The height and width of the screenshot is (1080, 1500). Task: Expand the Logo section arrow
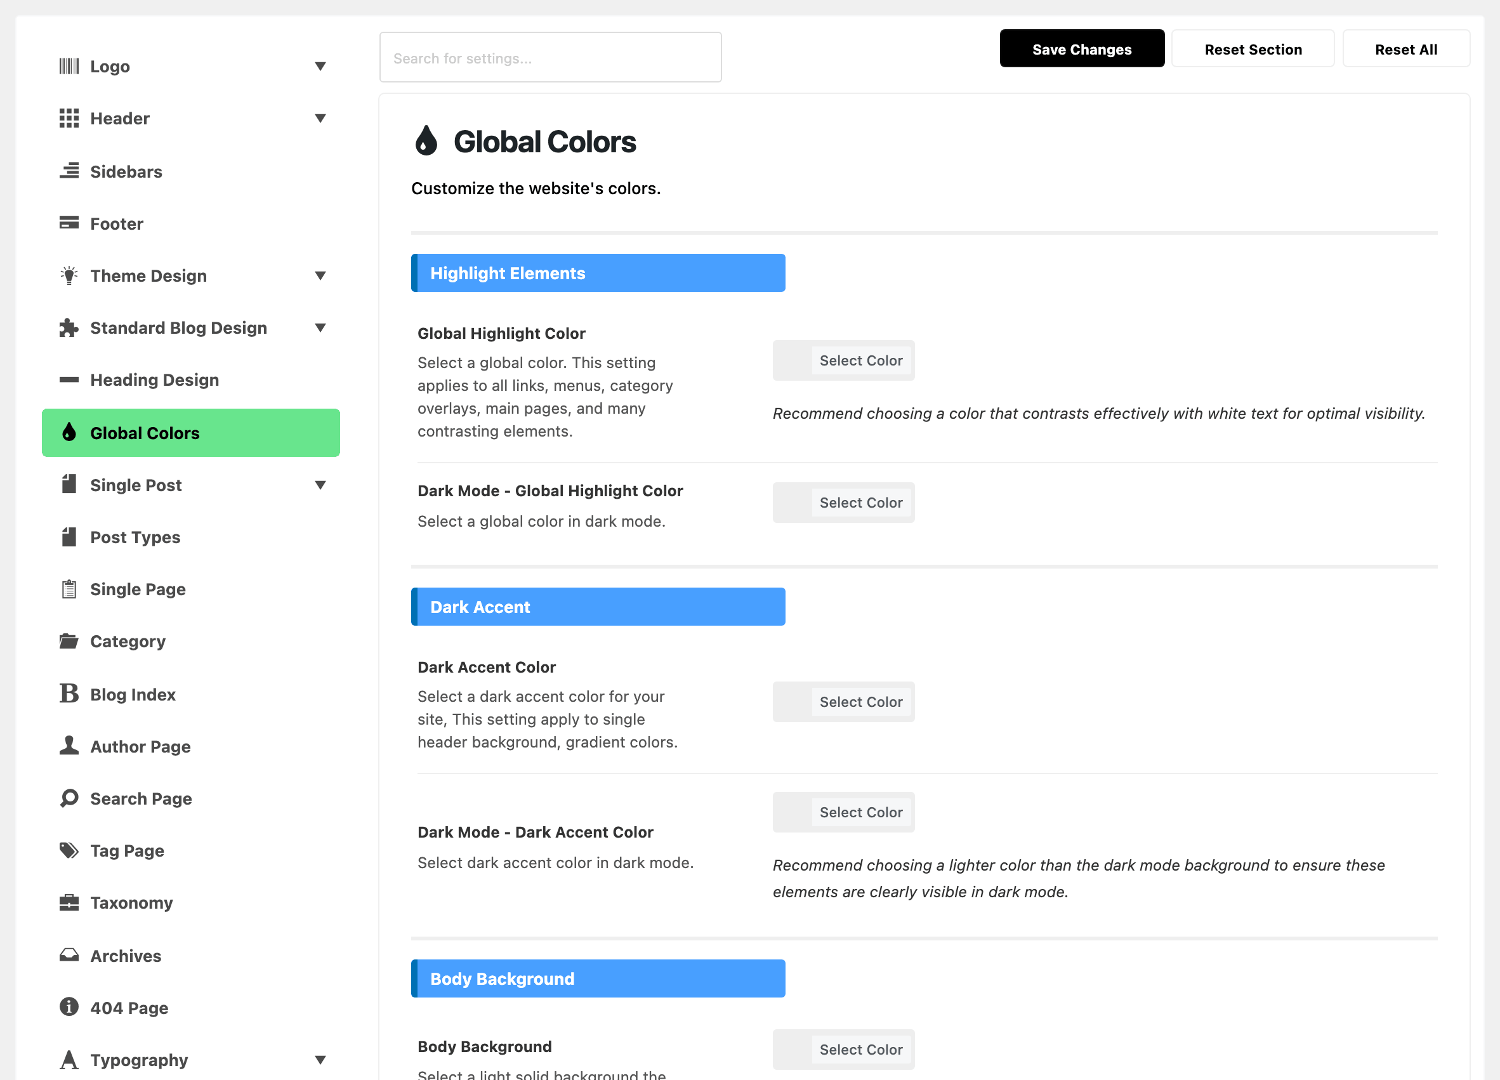[x=320, y=66]
